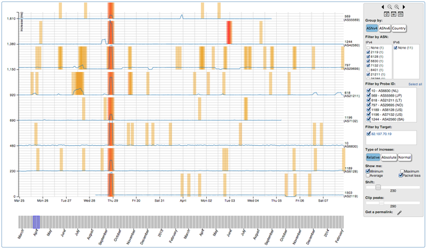427x249 pixels.
Task: Uncheck target 82.197.70.19 checkbox
Action: click(369, 134)
